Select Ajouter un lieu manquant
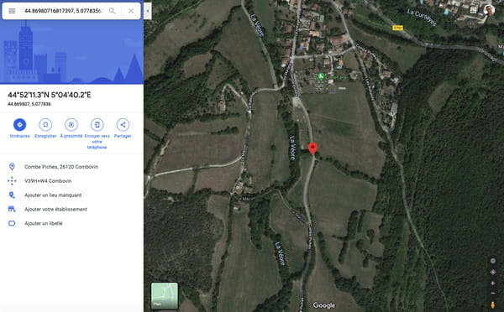Screen dimensions: 504x312 (53, 195)
